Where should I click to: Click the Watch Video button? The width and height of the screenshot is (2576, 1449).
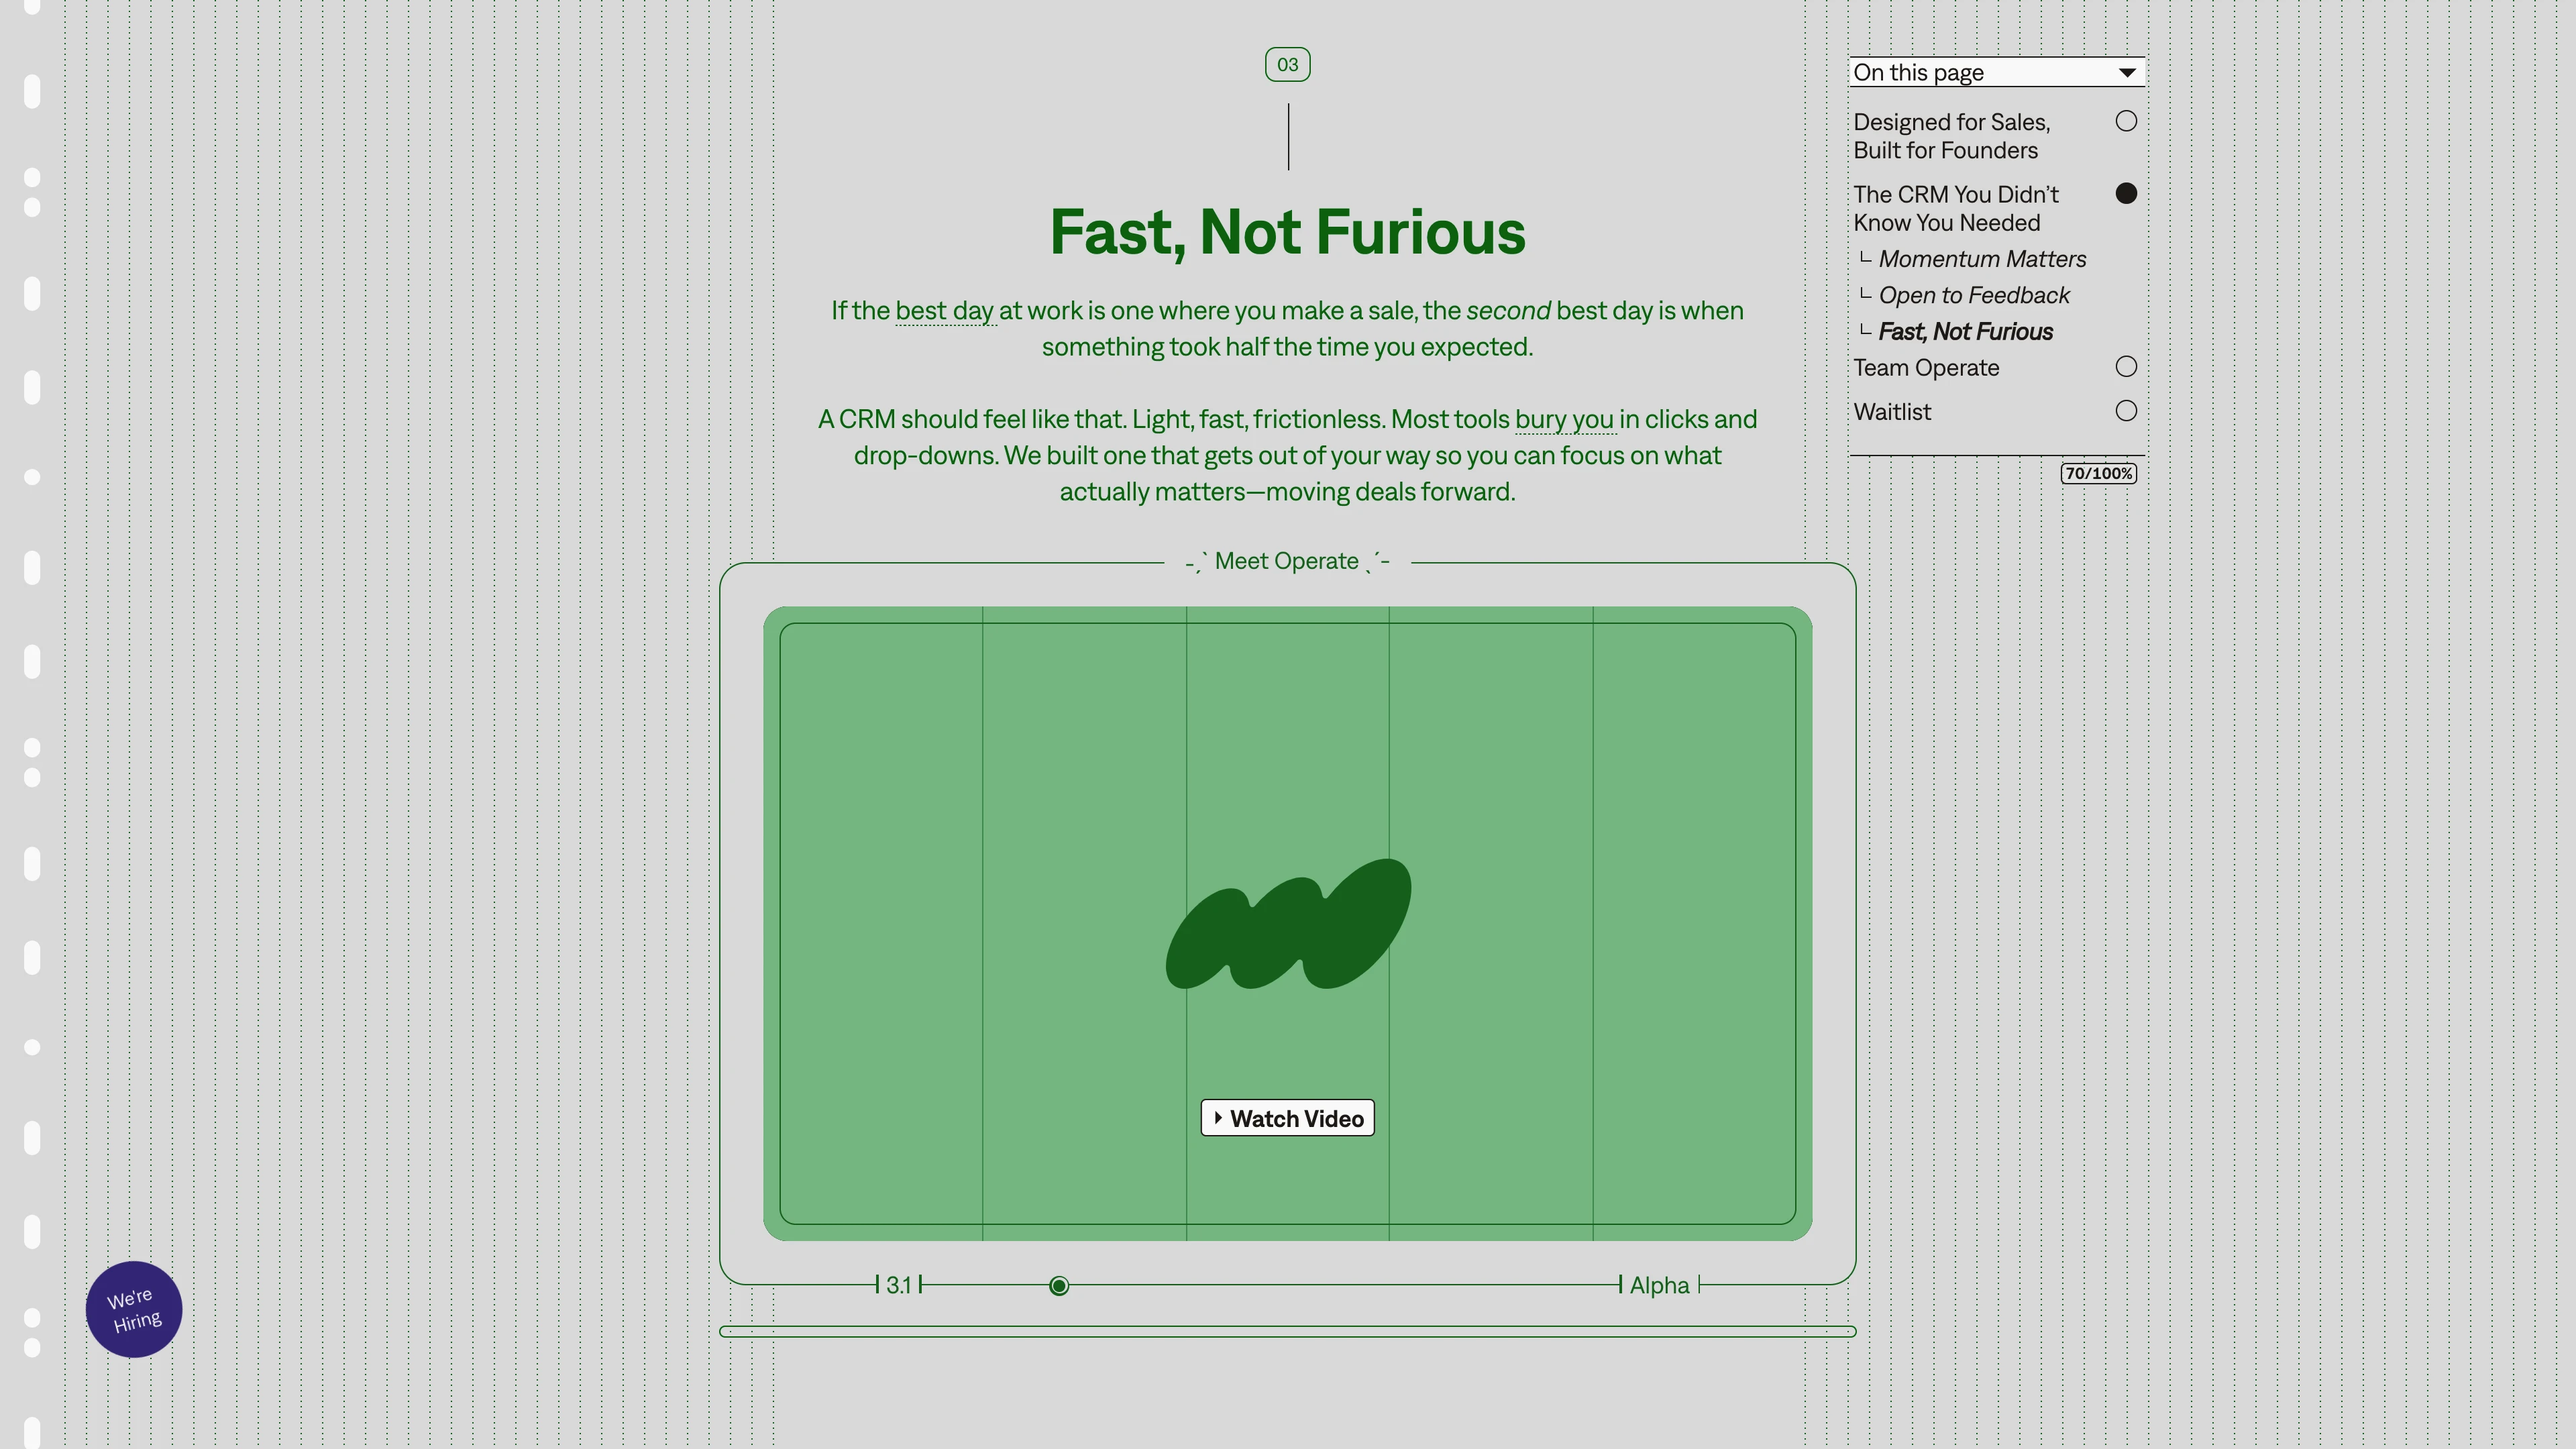(1287, 1118)
